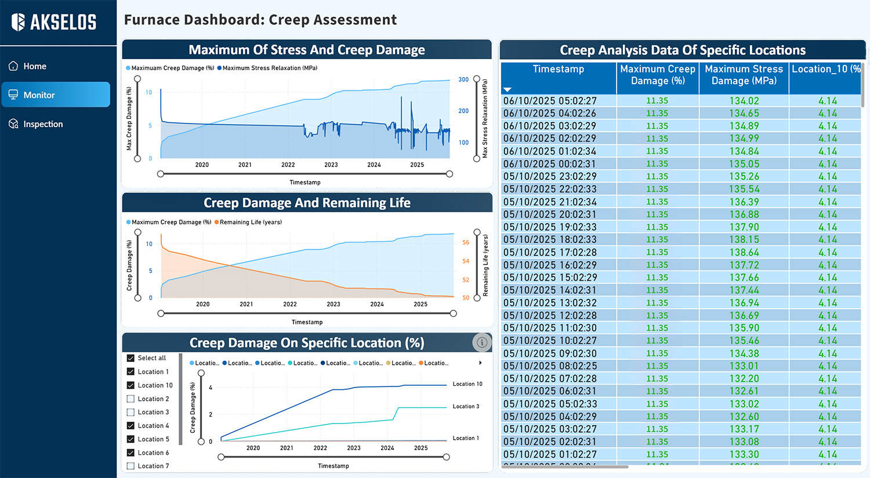Image resolution: width=870 pixels, height=478 pixels.
Task: Uncheck the Select all checkbox
Action: [x=130, y=358]
